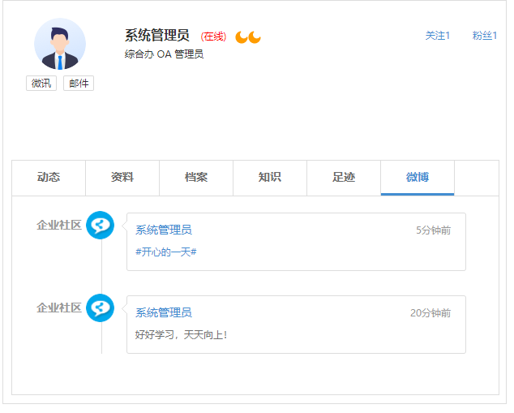Go to the 知识 tab
The height and width of the screenshot is (413, 514).
point(270,178)
